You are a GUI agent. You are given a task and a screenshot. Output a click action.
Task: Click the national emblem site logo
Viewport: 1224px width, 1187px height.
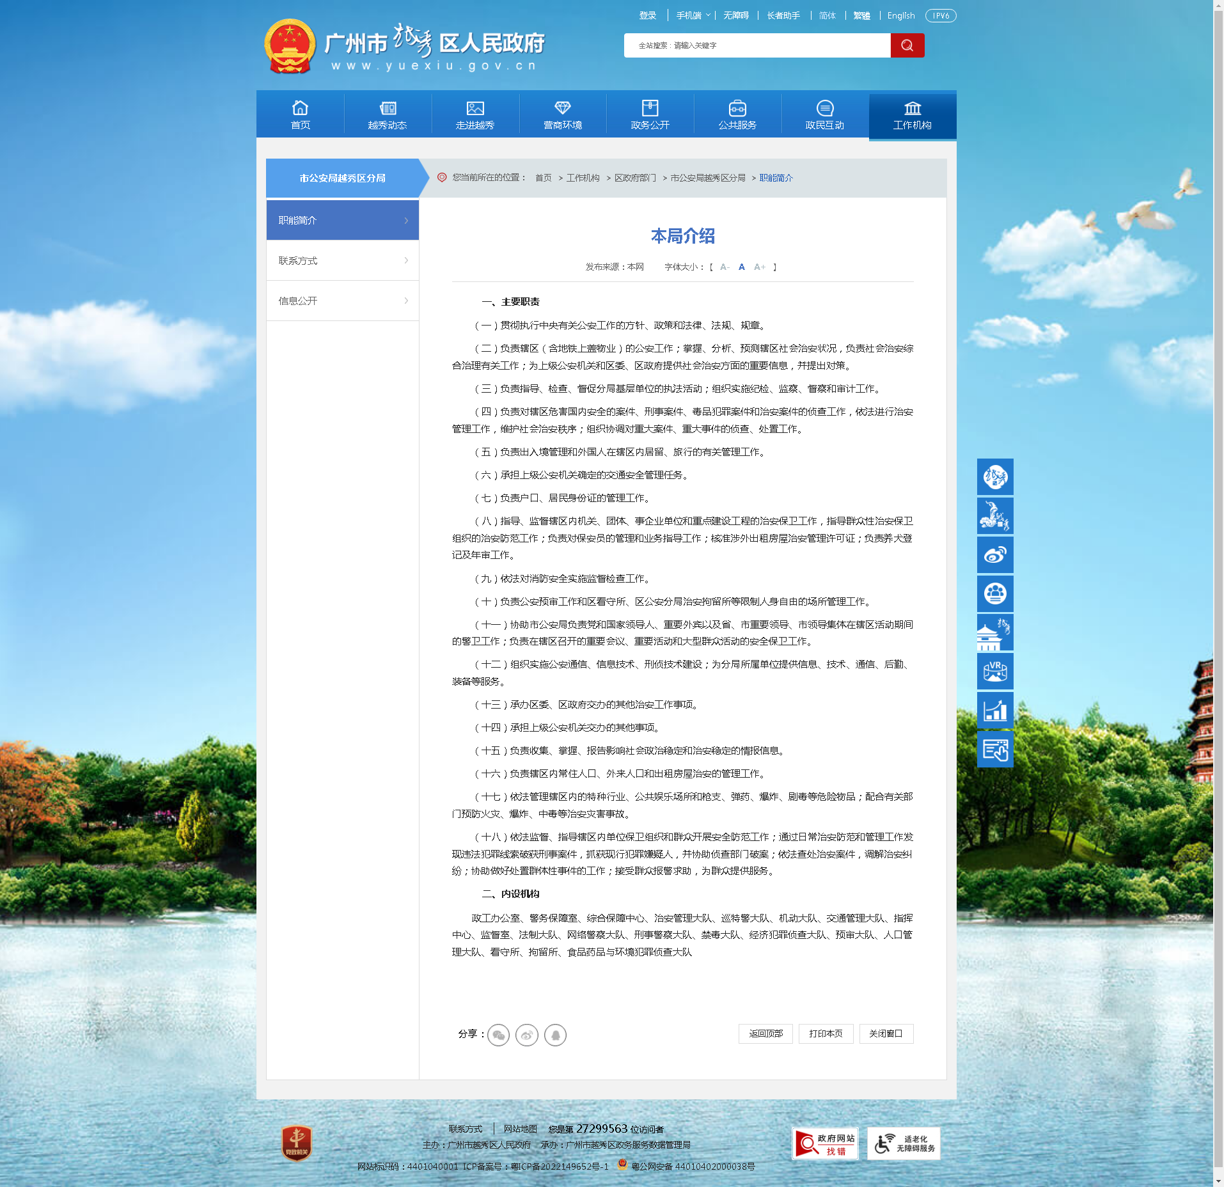point(290,46)
